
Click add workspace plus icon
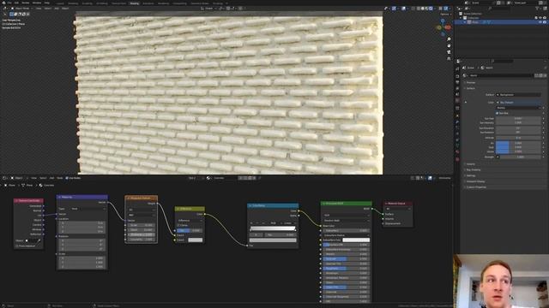click(226, 3)
